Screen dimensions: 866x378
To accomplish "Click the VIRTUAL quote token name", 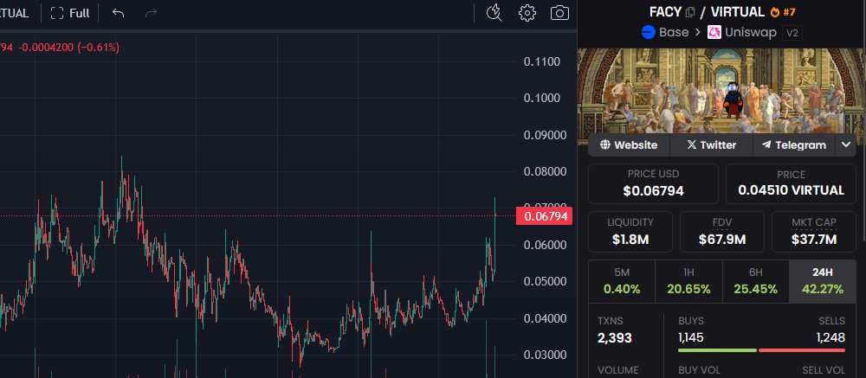I will [737, 12].
